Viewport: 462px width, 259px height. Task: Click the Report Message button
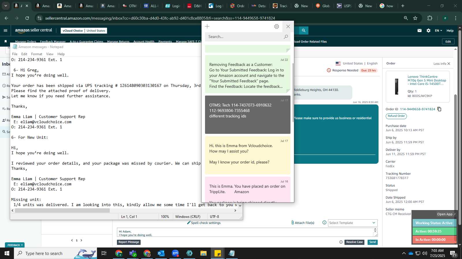[129, 242]
